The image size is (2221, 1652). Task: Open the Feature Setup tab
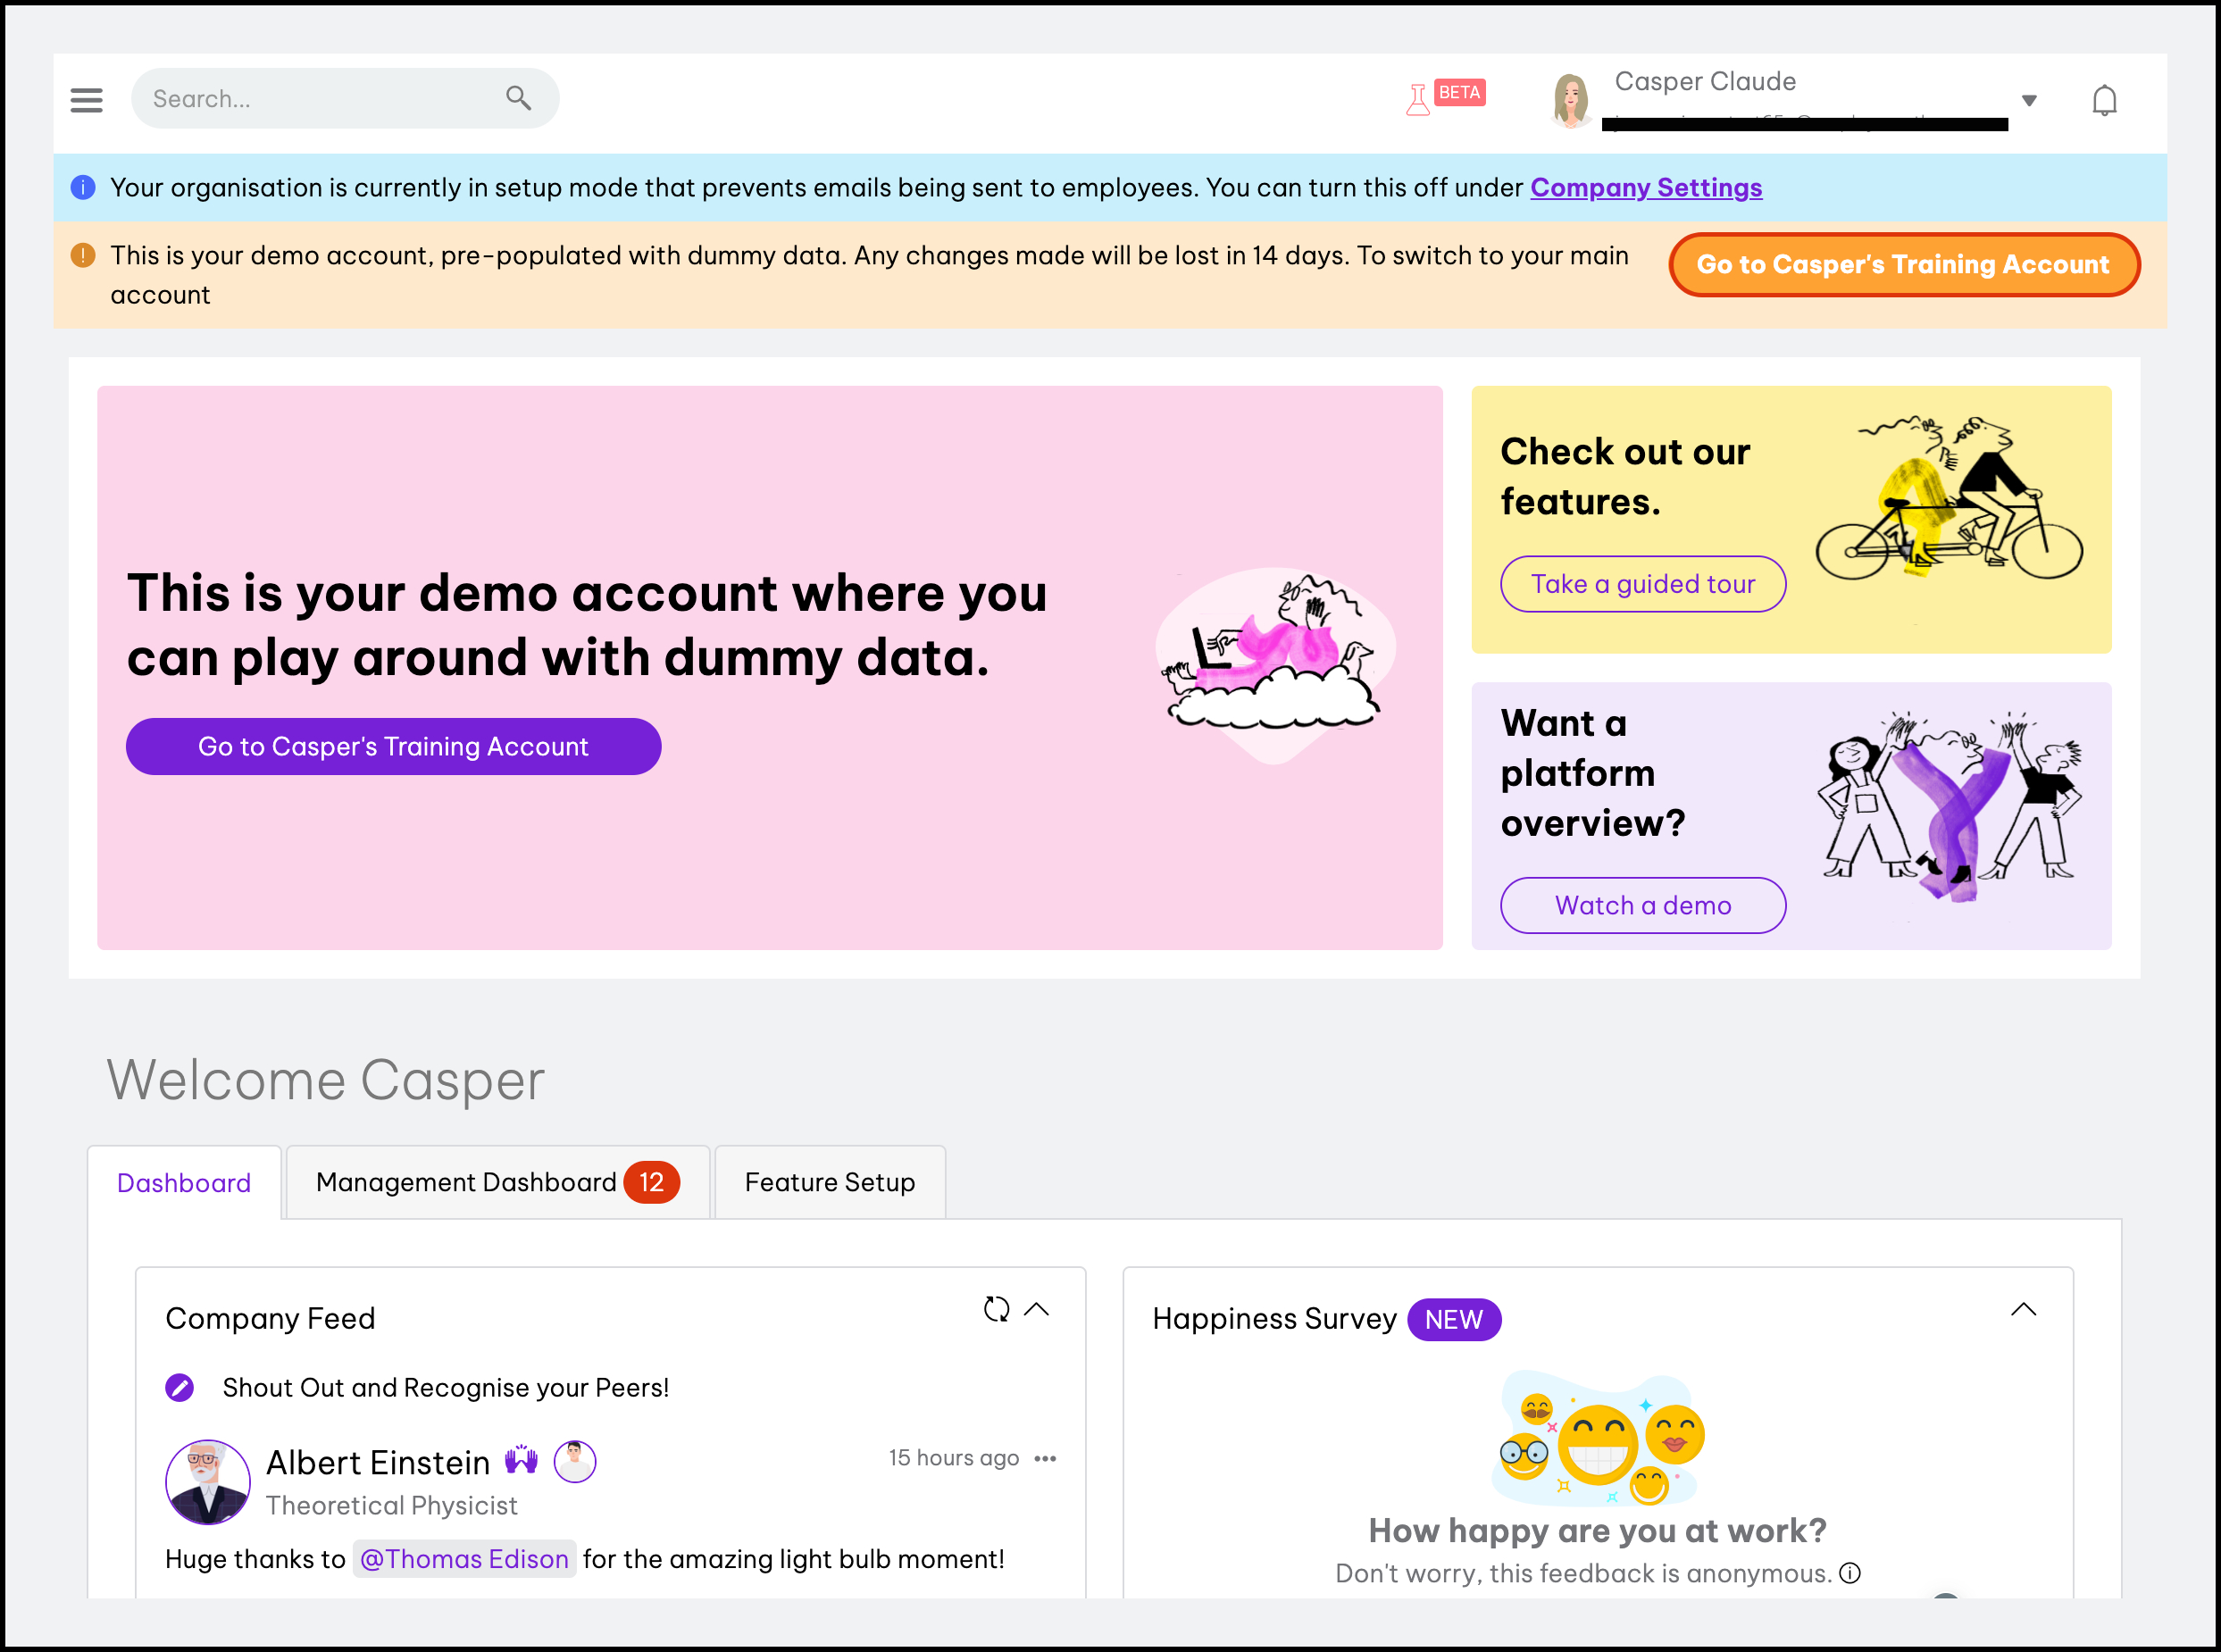(x=829, y=1182)
